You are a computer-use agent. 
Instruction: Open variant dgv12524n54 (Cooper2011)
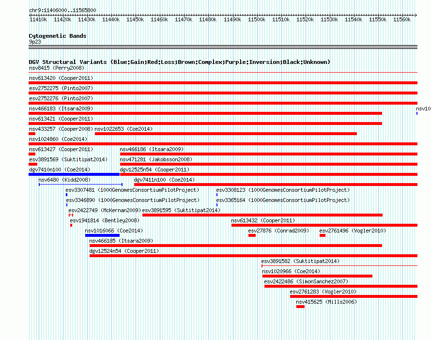tap(124, 251)
